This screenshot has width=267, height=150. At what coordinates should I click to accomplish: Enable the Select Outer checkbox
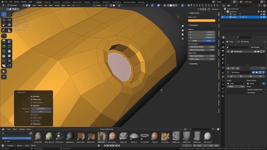click(x=31, y=118)
